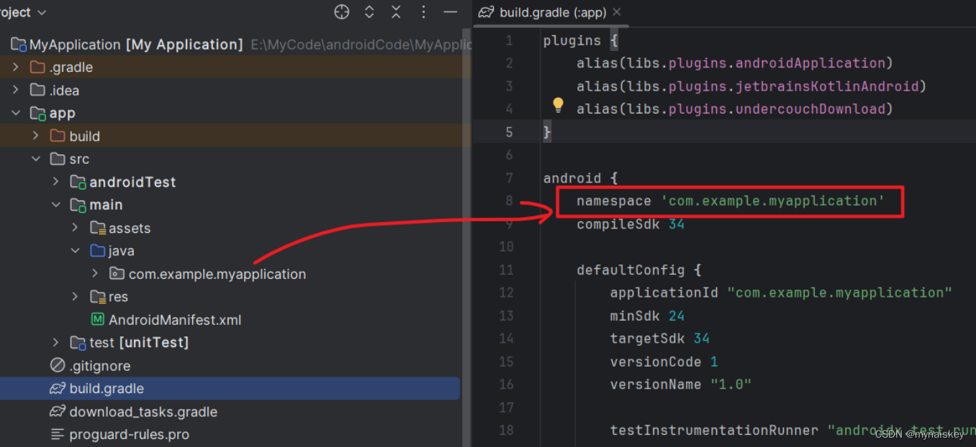Collapse the app module node
The width and height of the screenshot is (976, 447).
[x=16, y=113]
